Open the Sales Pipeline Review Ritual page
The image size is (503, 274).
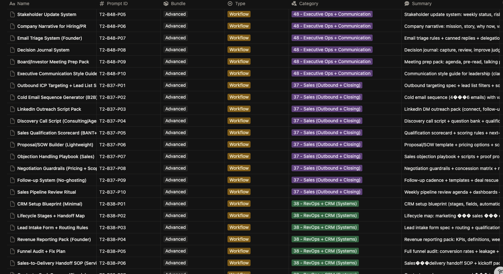tap(46, 192)
